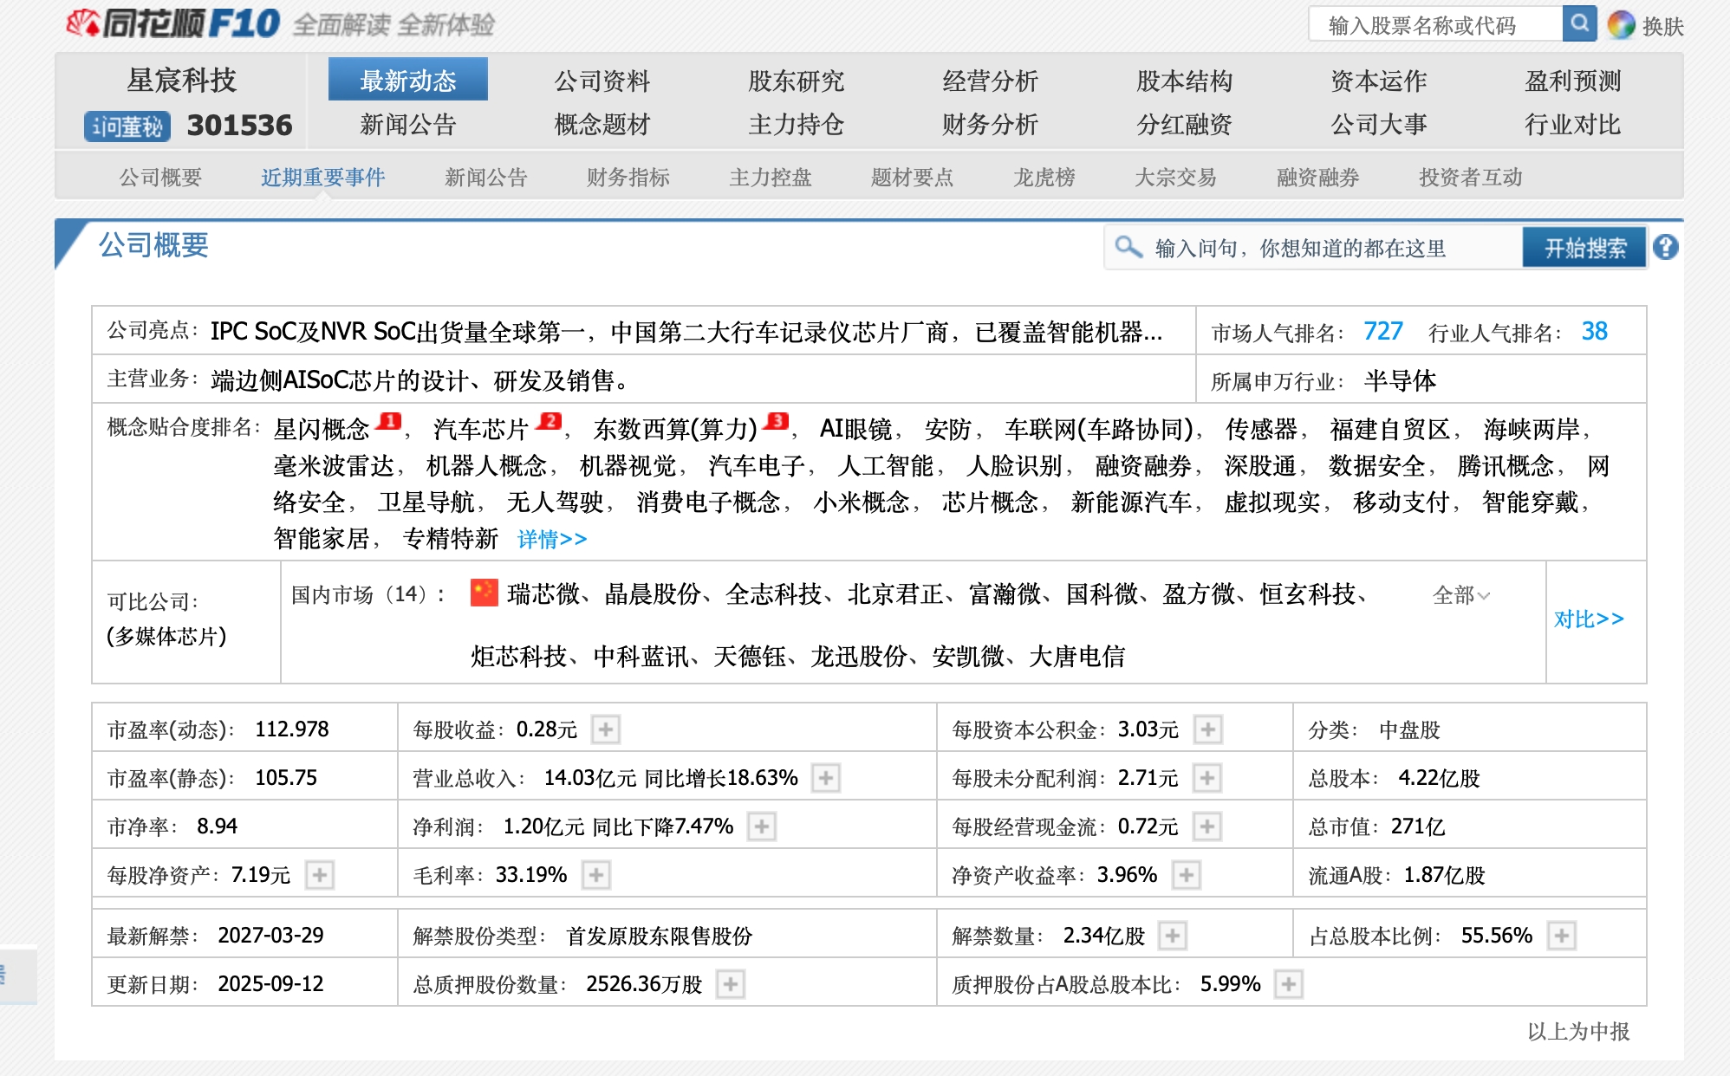Click industry popularity rank 38
The height and width of the screenshot is (1076, 1730).
[x=1594, y=331]
